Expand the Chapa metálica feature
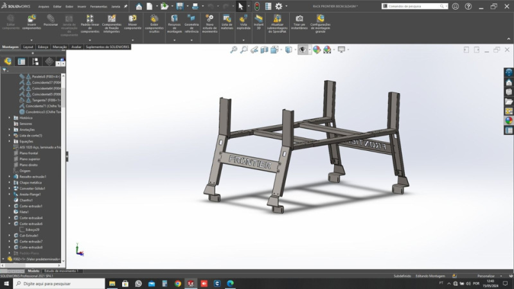This screenshot has height=289, width=514. [x=9, y=182]
